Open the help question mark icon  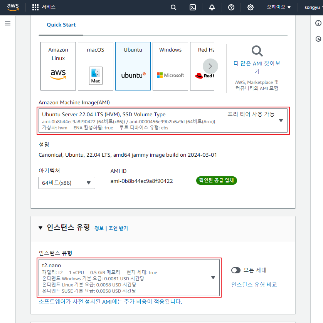[231, 7]
